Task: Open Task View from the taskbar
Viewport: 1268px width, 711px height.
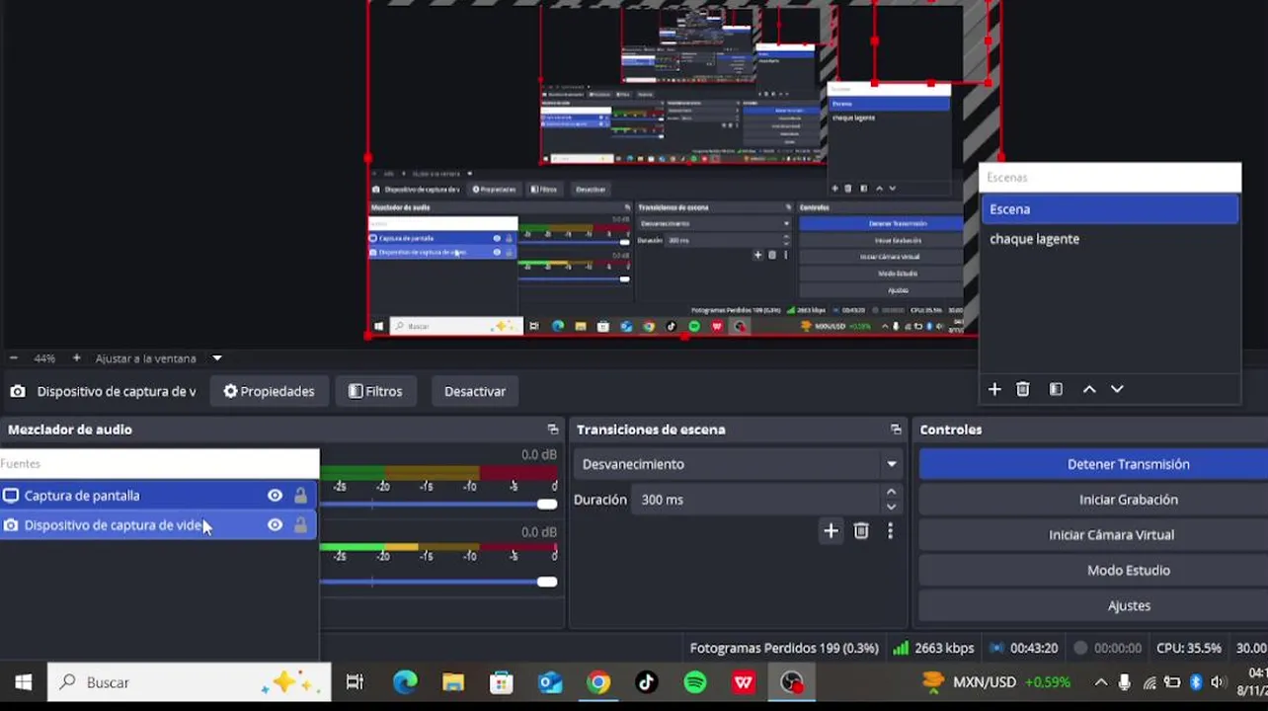Action: tap(355, 682)
